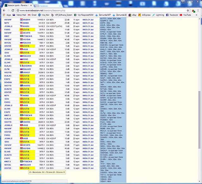Click the vertical scrollbar thumb

199,120
